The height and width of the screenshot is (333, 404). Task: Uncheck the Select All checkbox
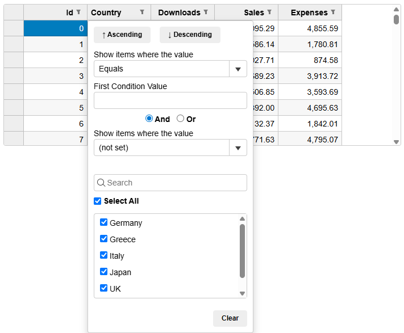coord(98,201)
